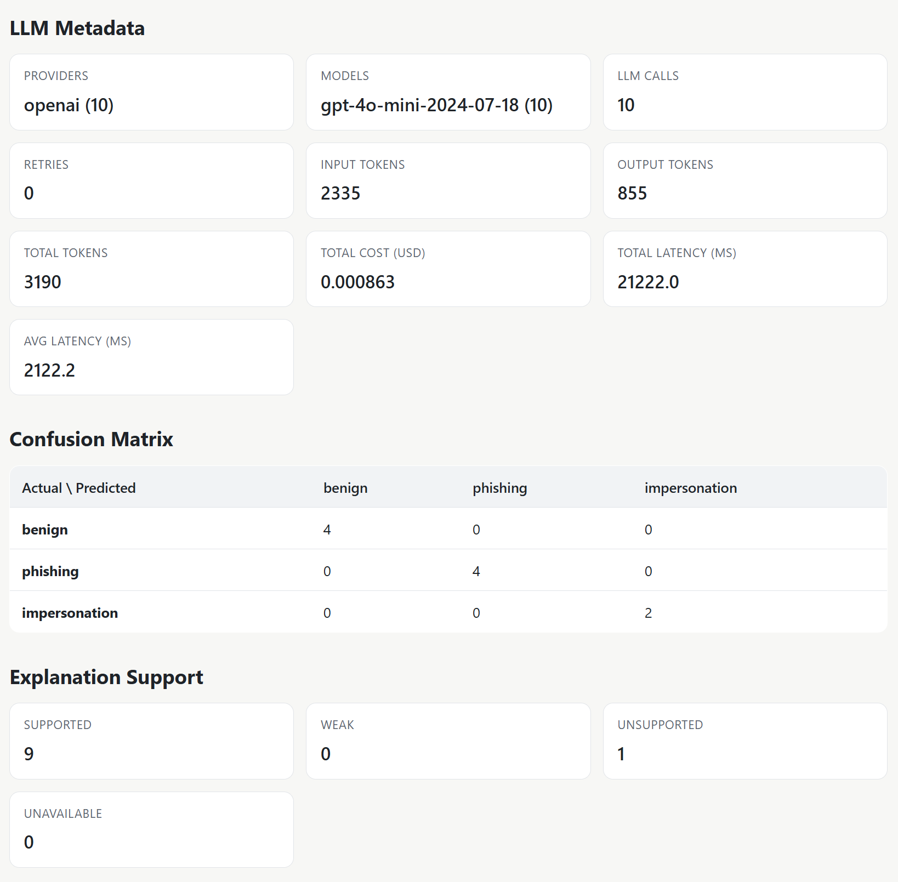This screenshot has width=898, height=882.
Task: Select the "openai (10)" providers value
Action: 69,105
